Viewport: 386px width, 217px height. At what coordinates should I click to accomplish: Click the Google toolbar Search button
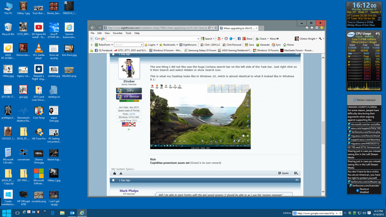208,38
